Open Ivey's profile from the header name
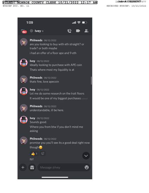 38,31
